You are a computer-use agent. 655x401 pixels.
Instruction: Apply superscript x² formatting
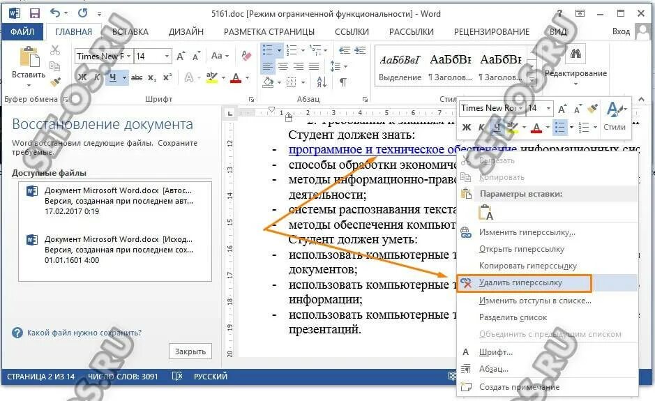[x=167, y=77]
